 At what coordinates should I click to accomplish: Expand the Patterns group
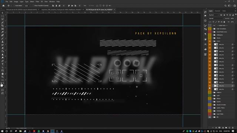tap(213, 92)
